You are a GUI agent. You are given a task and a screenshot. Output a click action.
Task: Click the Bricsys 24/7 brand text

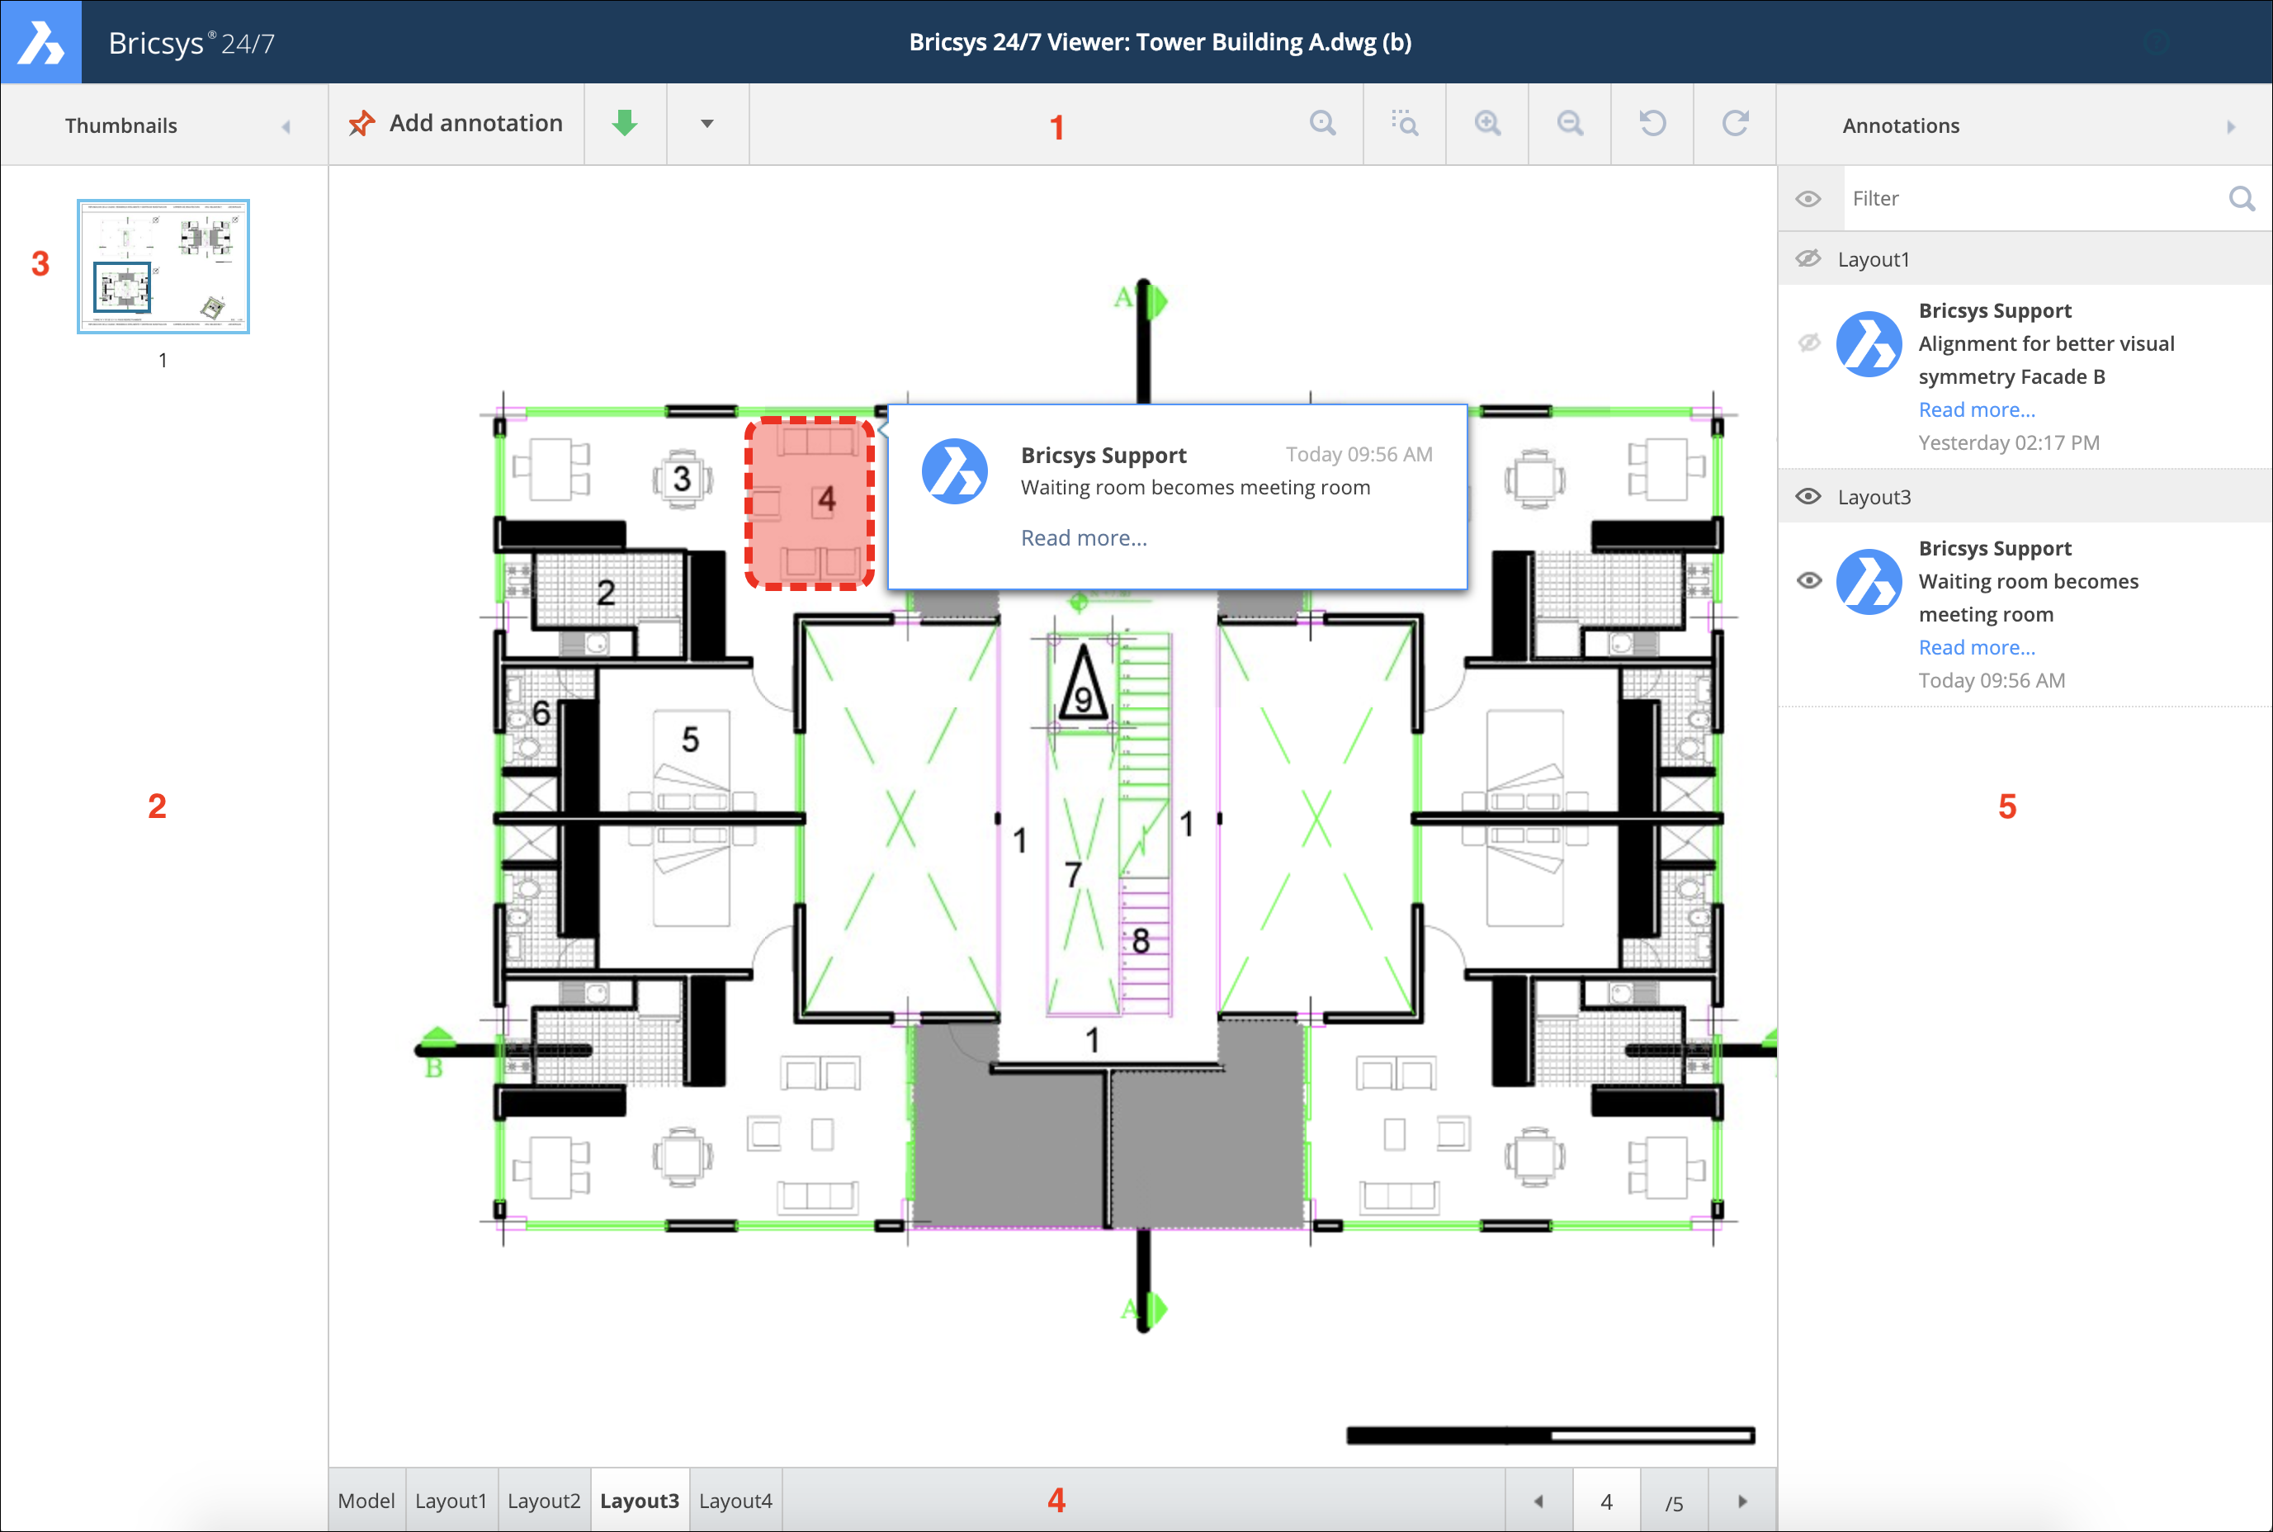tap(191, 43)
